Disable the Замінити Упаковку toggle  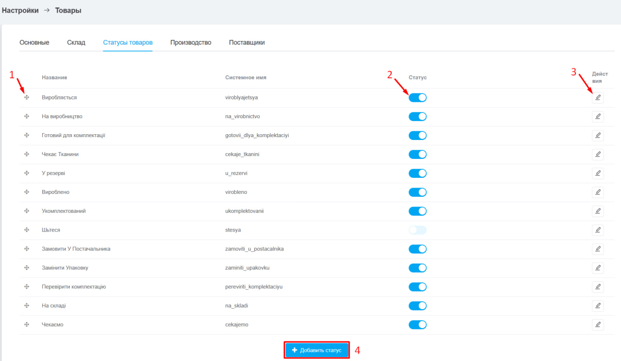point(418,267)
